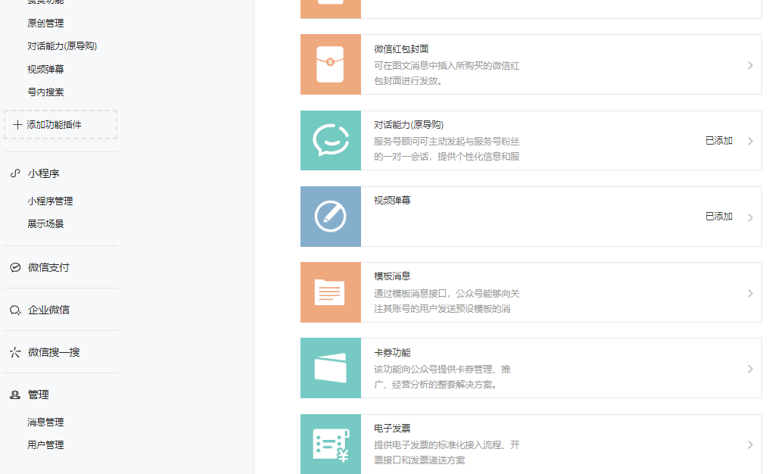Open 小程序管理 in the sidebar
The width and height of the screenshot is (772, 474).
pyautogui.click(x=50, y=201)
